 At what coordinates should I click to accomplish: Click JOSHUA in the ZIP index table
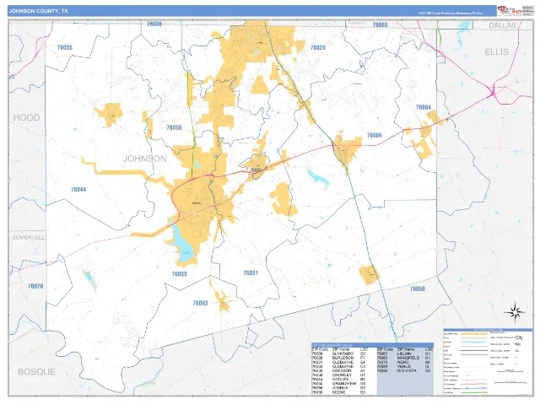[340, 388]
